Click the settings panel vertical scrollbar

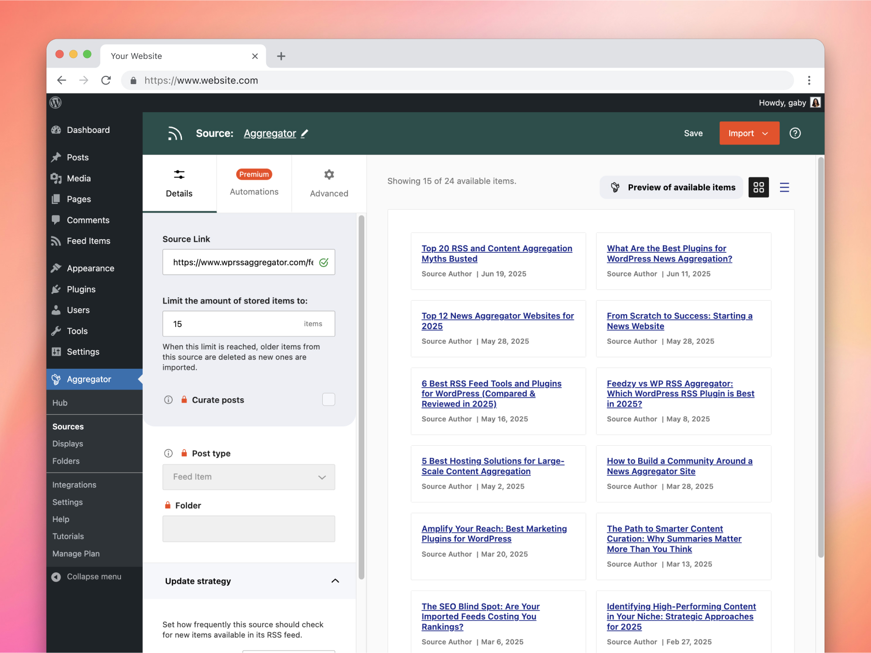click(x=361, y=397)
